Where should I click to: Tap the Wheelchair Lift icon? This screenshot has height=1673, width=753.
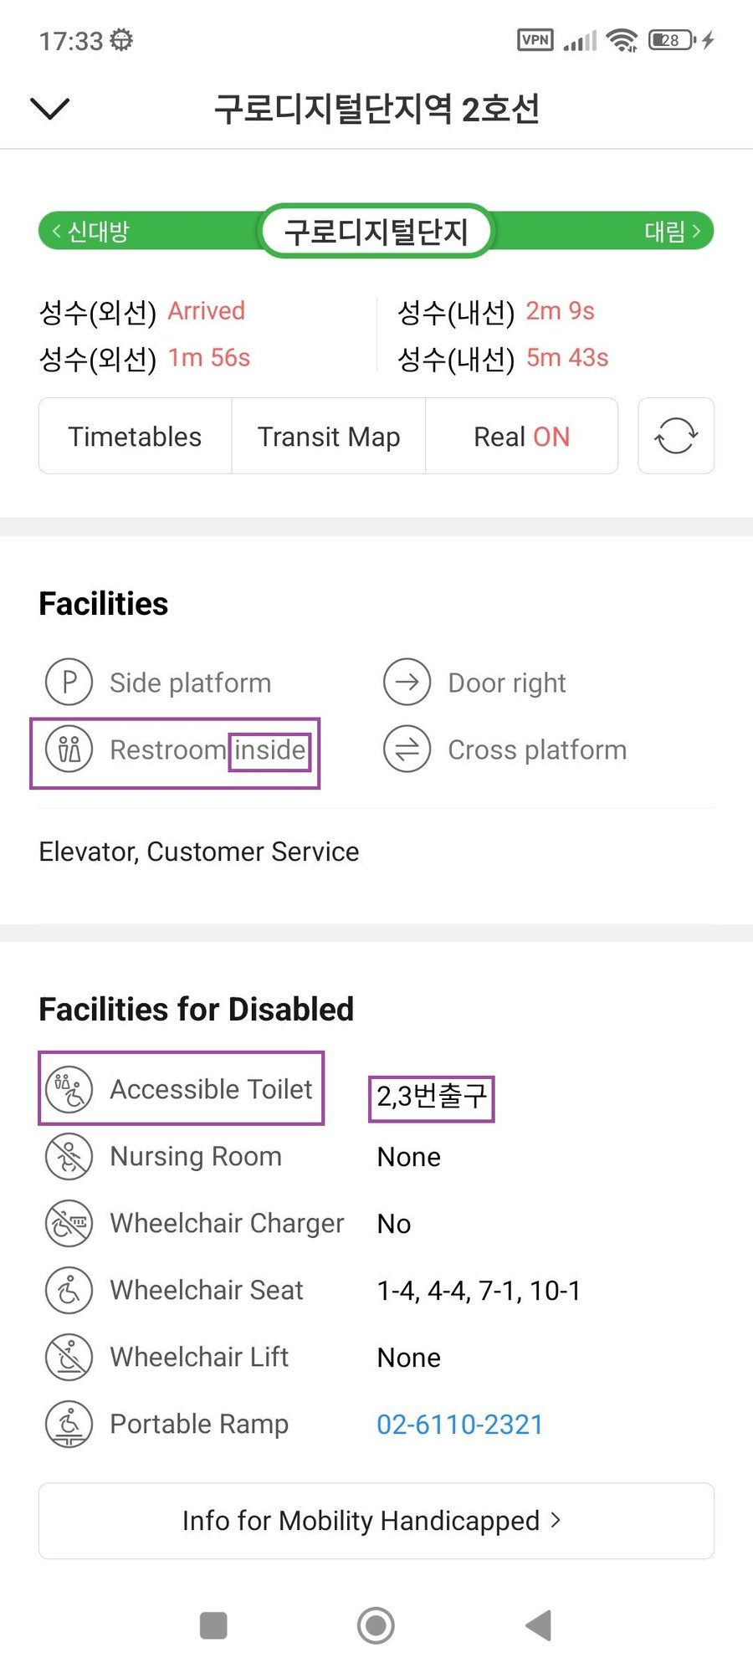(x=69, y=1357)
